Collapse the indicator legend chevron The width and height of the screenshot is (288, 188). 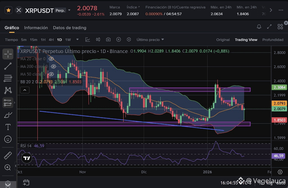coord(25,90)
